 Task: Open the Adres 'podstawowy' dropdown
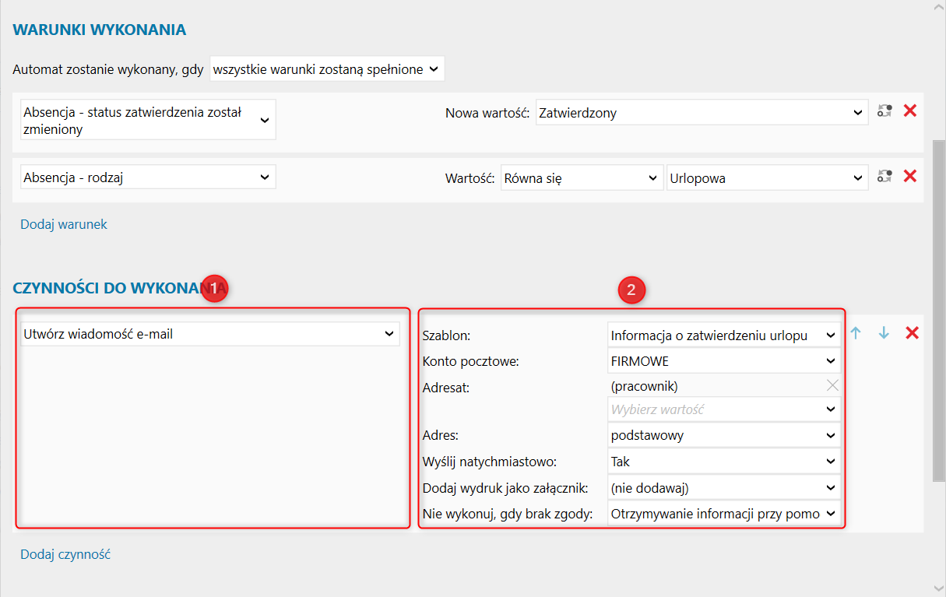tap(724, 435)
